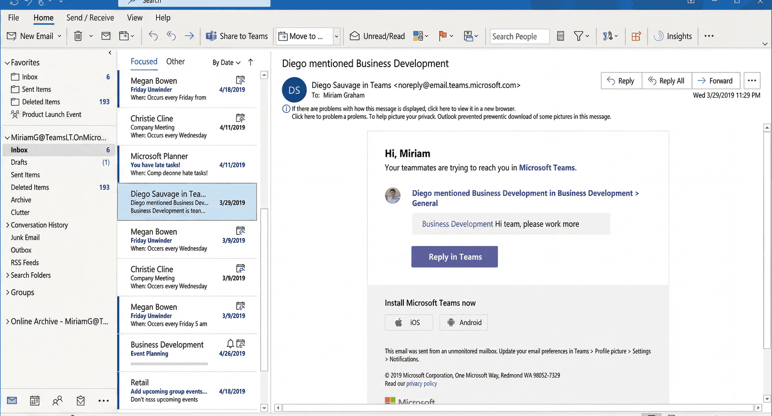Switch to Calendar view in bottom navigation
Screen dimensions: 772x416
[x=35, y=401]
